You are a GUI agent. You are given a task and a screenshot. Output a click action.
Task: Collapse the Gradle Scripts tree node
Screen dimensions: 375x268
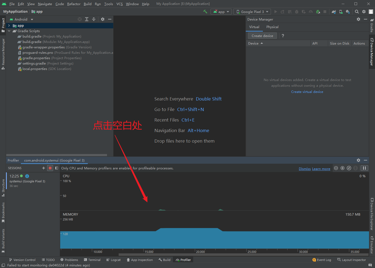[x=9, y=31]
